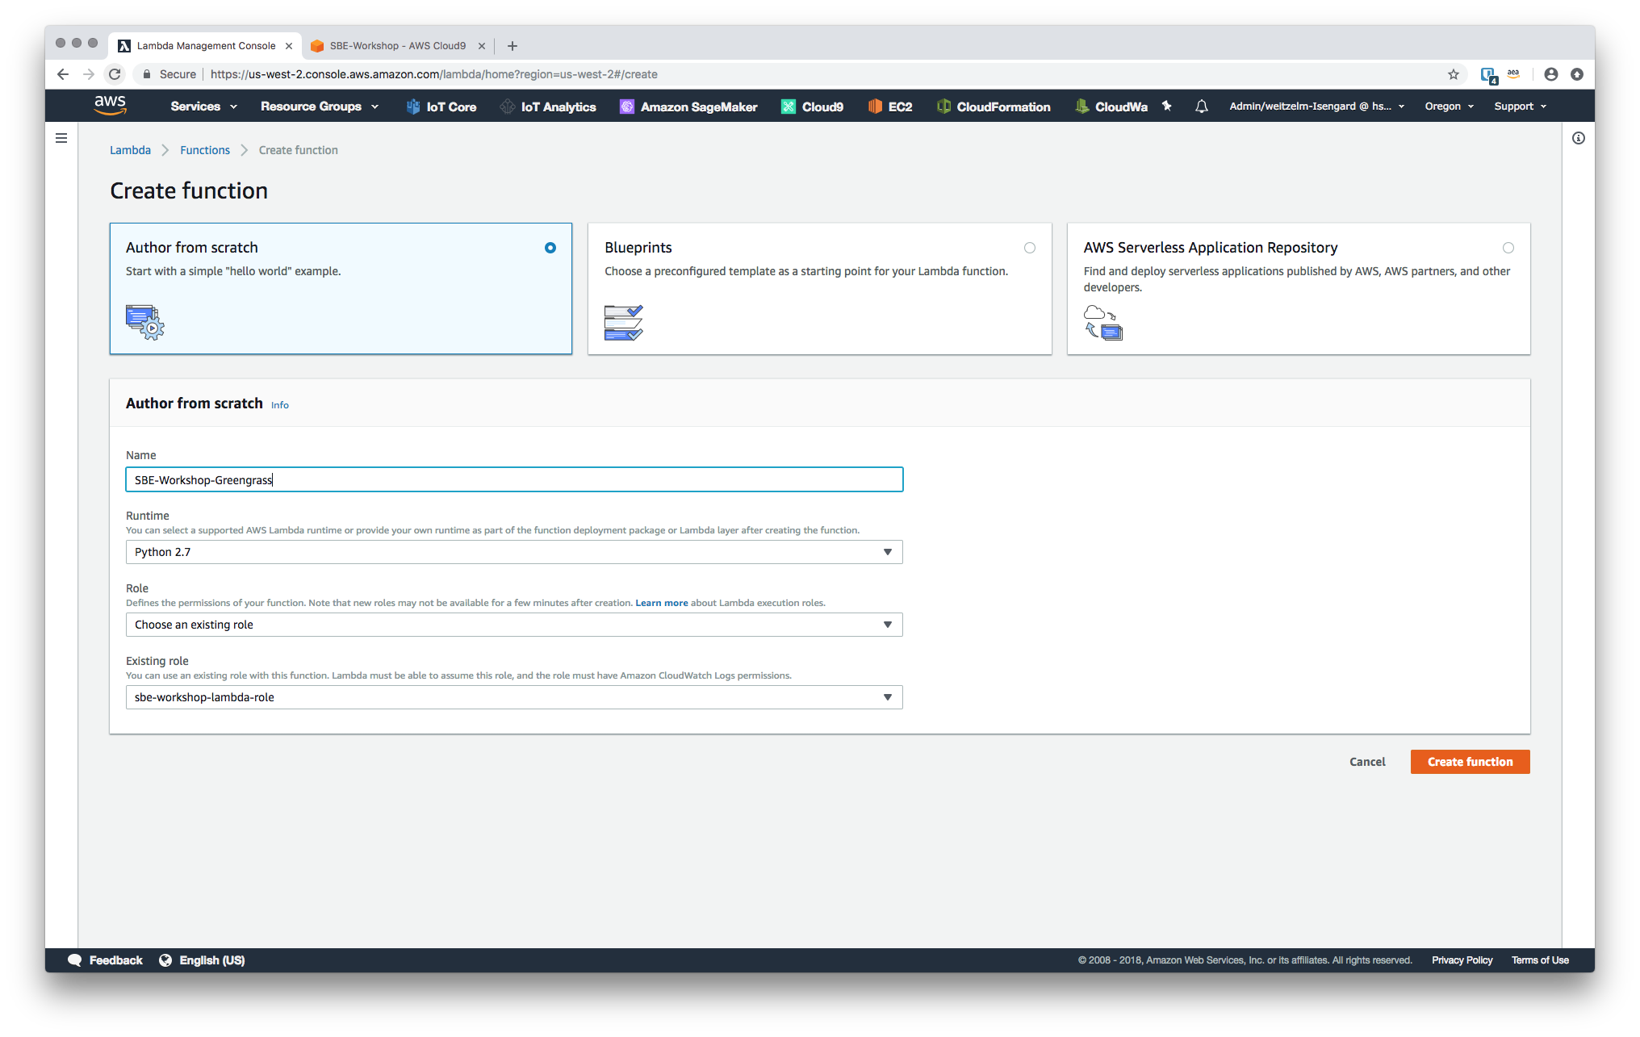Open the info panel circle icon

pyautogui.click(x=1579, y=138)
